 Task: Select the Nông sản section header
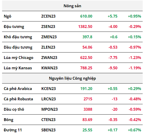coord(72,6)
